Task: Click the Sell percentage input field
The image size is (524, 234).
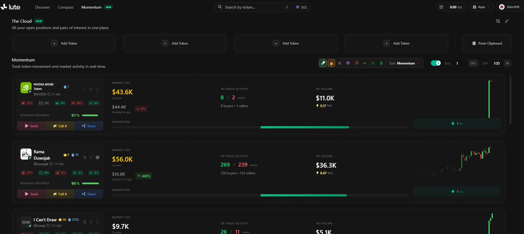Action: pyautogui.click(x=496, y=63)
